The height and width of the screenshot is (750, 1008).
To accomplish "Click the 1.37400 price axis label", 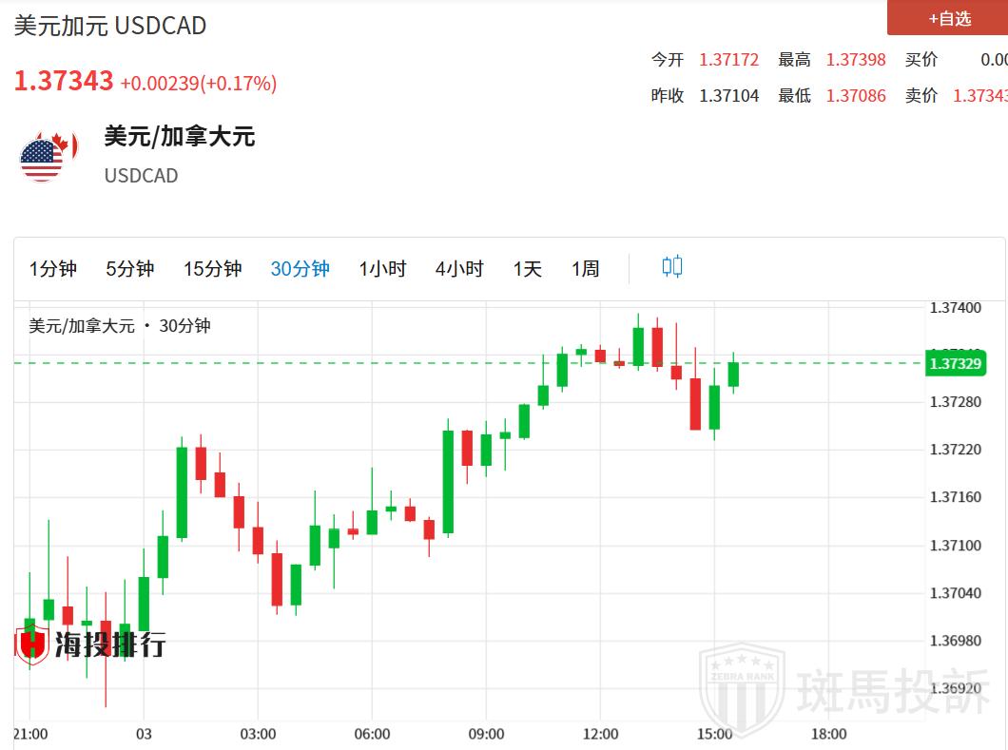I will click(955, 308).
